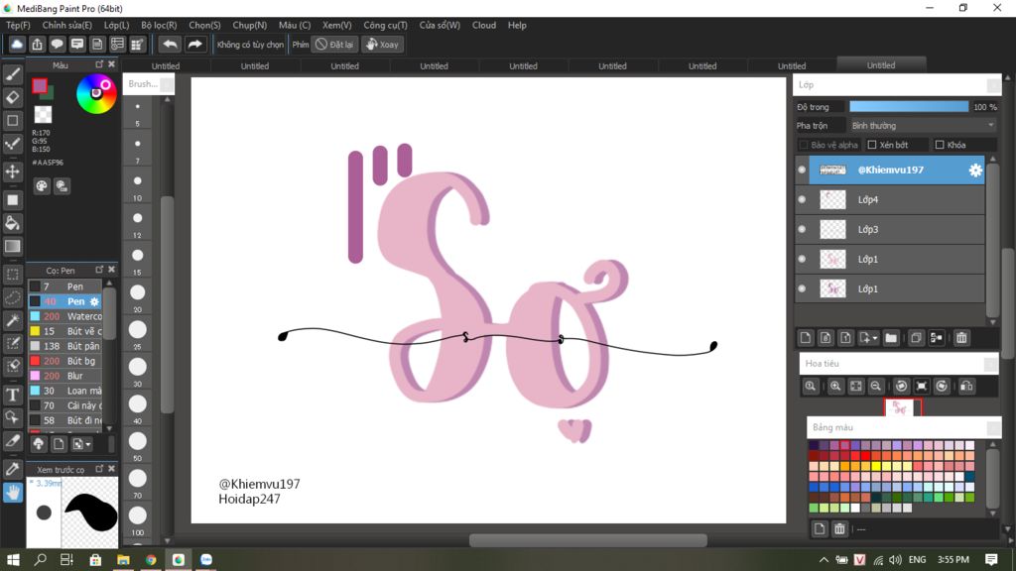The image size is (1016, 571).
Task: Select the Brush tool in left toolbar
Action: pos(12,74)
